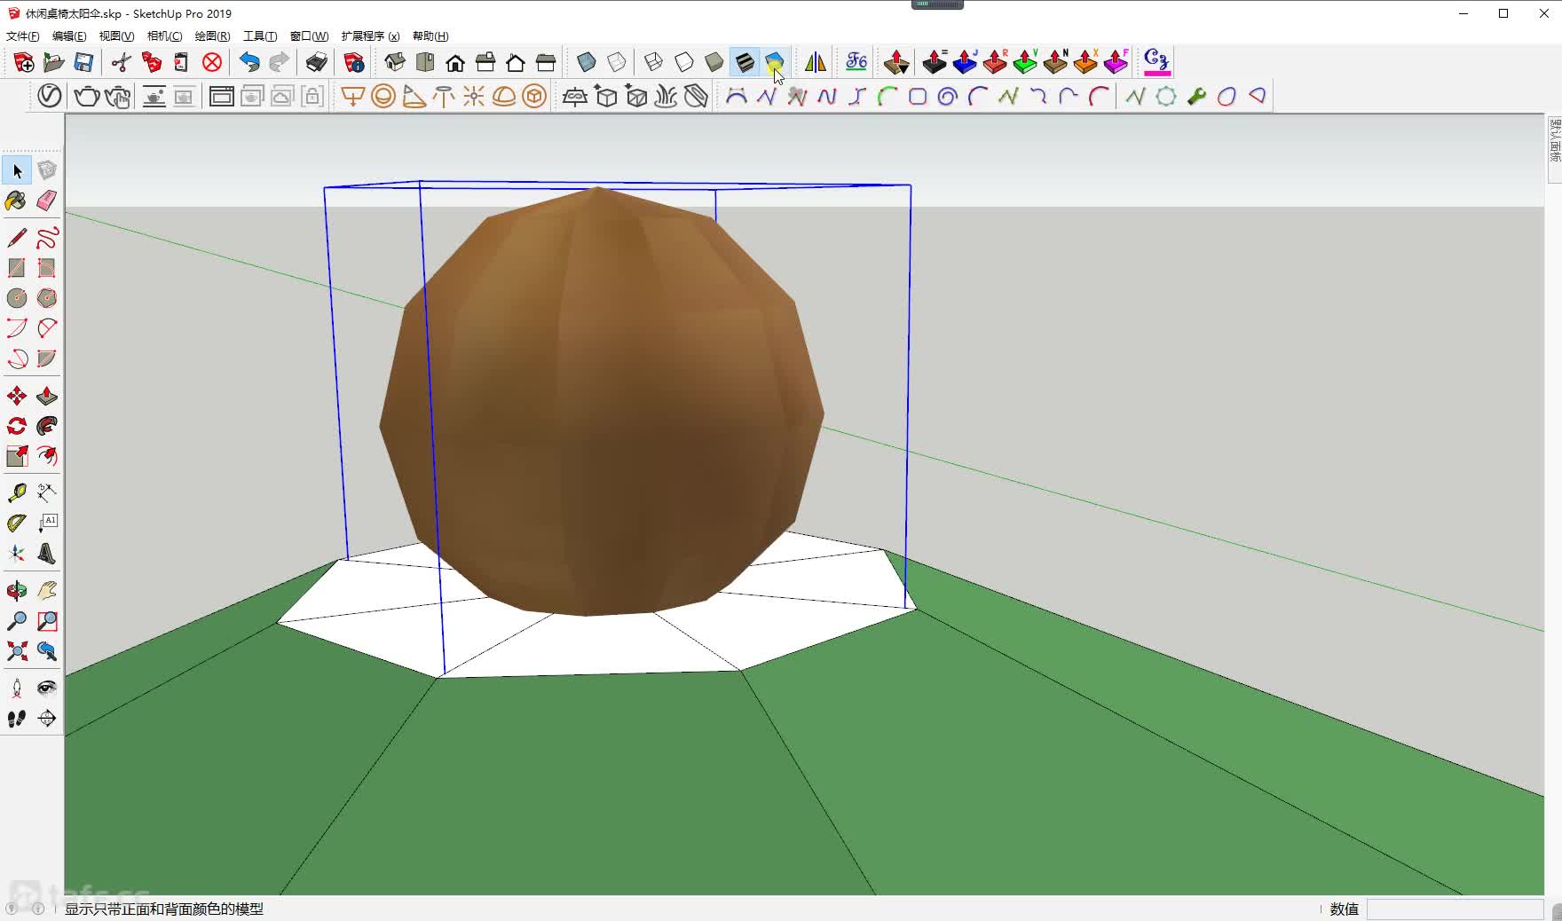Select the Polygon tool
The image size is (1562, 921).
(x=47, y=298)
